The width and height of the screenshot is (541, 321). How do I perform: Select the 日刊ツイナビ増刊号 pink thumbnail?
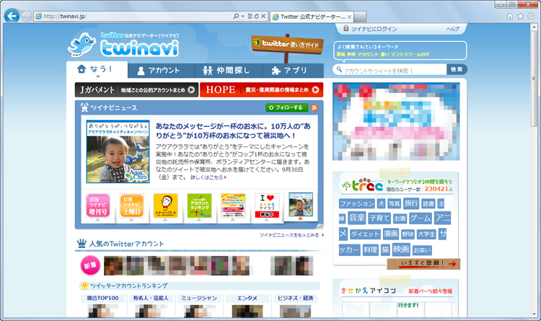[98, 206]
